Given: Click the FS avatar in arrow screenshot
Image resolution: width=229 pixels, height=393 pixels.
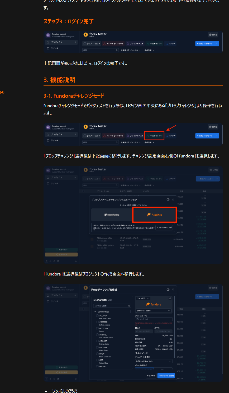Looking at the screenshot, I should [48, 127].
